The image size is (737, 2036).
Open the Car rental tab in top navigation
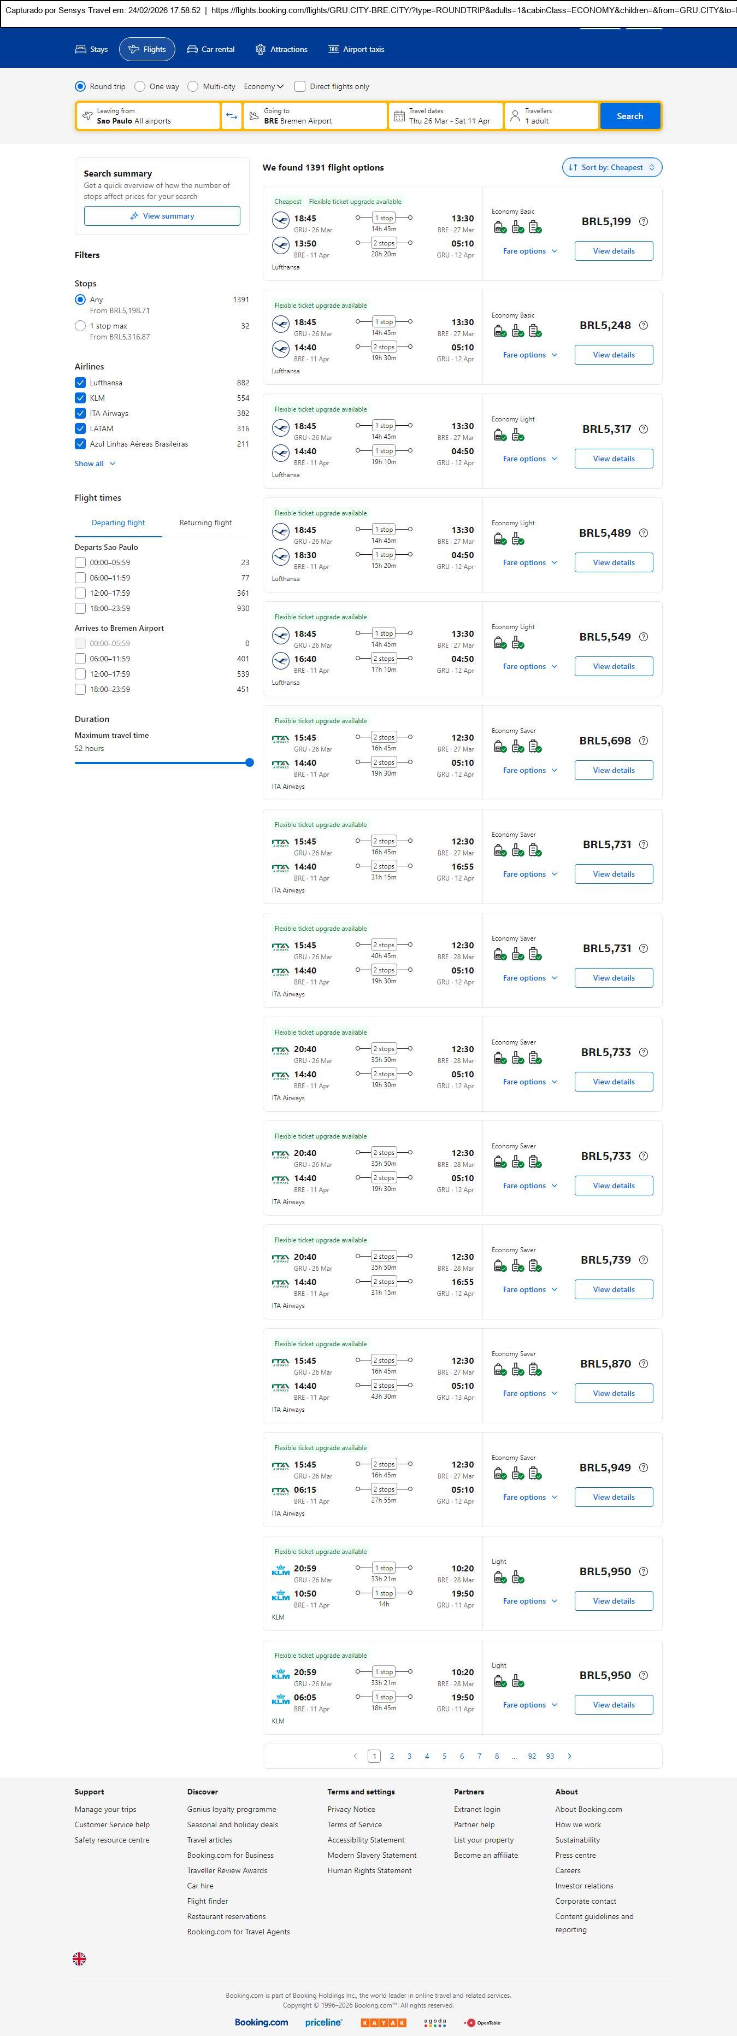[x=210, y=50]
